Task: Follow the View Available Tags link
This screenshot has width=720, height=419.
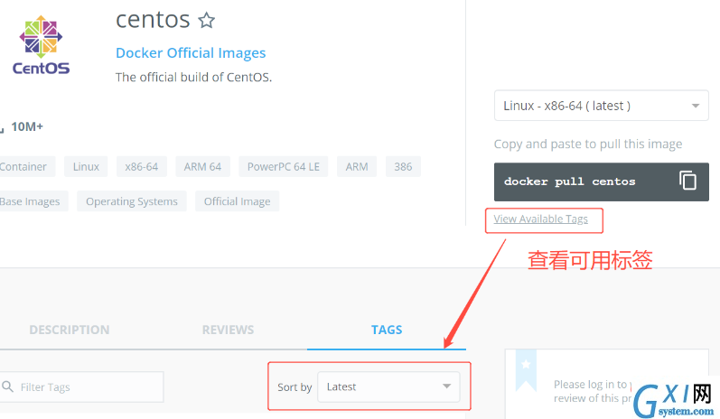Action: pyautogui.click(x=540, y=219)
